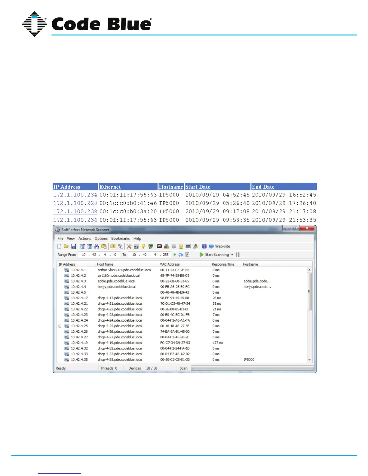
Task: Click the green plus add range icon
Action: pos(175,255)
